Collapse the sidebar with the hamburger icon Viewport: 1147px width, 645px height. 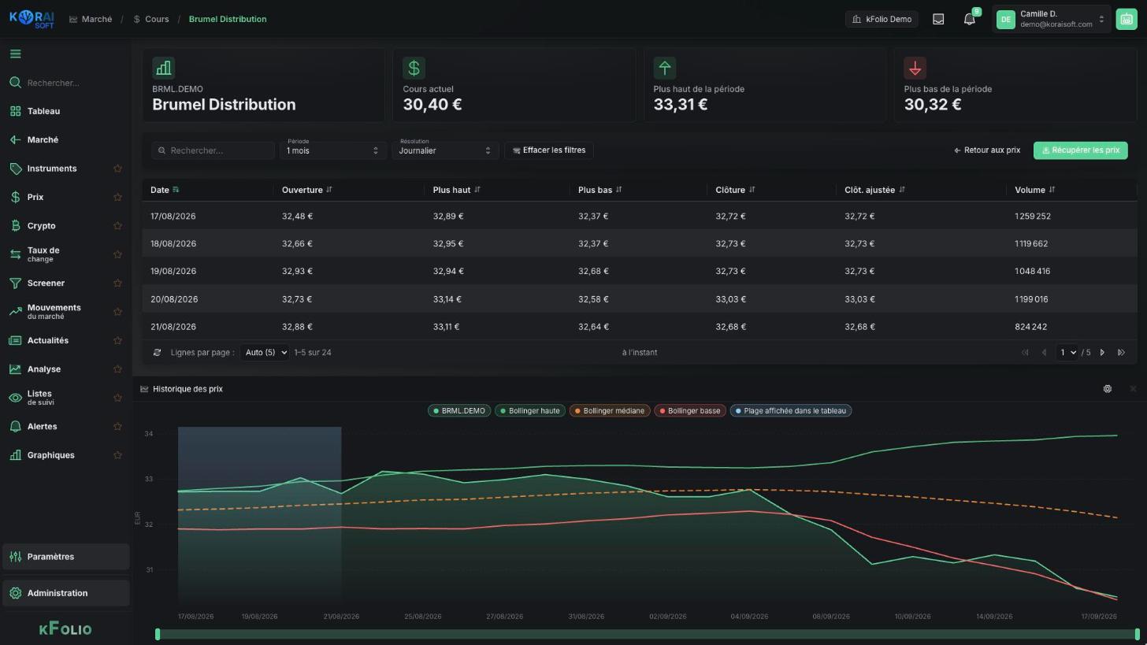(16, 54)
